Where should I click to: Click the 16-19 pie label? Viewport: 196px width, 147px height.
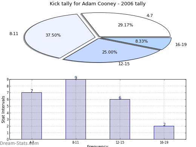click(x=181, y=44)
